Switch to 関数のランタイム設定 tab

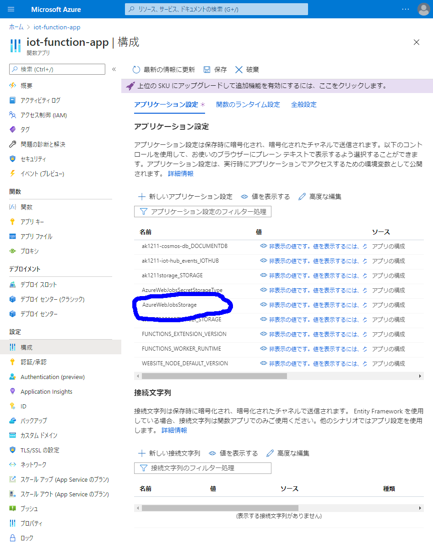248,104
